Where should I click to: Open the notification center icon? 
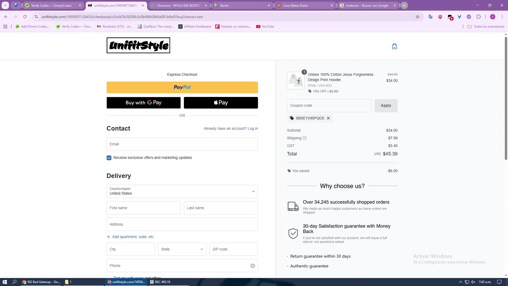[499, 282]
